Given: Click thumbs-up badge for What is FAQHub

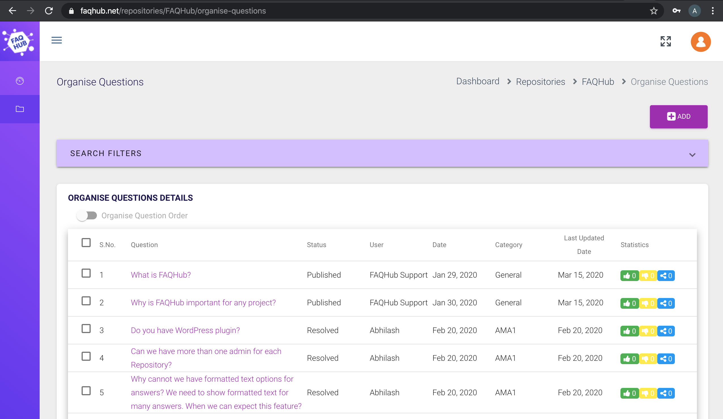Looking at the screenshot, I should pos(629,275).
